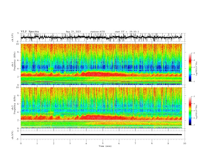Click the ch.1 colorbar "-3" tick value
This screenshot has height=161, width=208.
coord(194,53)
